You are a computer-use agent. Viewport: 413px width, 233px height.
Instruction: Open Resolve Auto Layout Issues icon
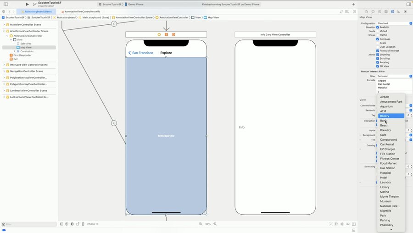click(348, 224)
